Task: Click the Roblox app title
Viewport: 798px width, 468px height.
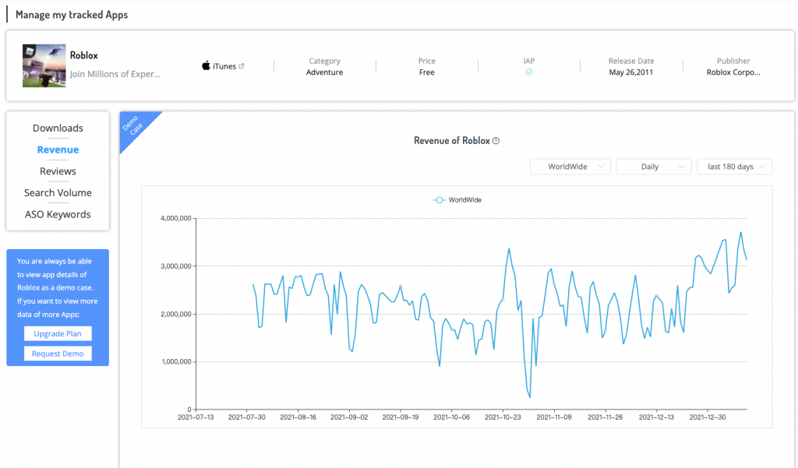Action: 84,55
